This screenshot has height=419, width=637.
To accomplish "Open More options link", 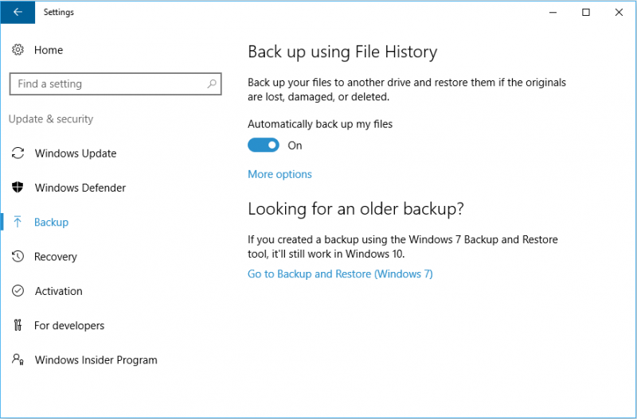I will 280,174.
